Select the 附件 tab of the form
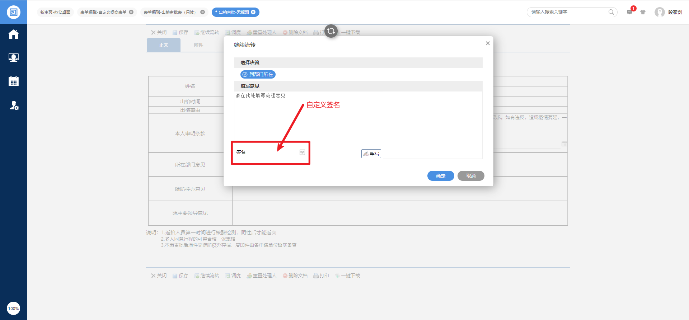Image resolution: width=689 pixels, height=320 pixels. 198,45
